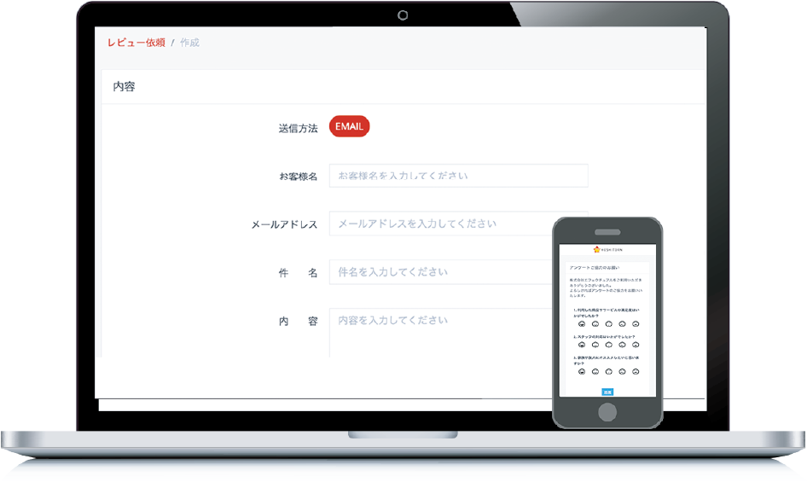Pick the smiling second face for question 2
The height and width of the screenshot is (482, 807).
tap(595, 345)
